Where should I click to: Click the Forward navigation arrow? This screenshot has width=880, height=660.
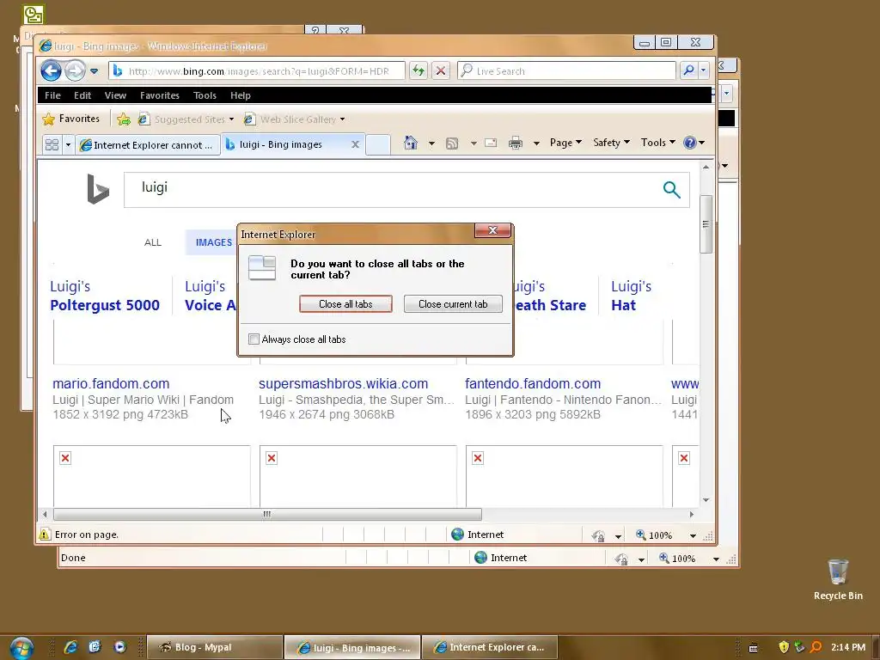tap(75, 70)
